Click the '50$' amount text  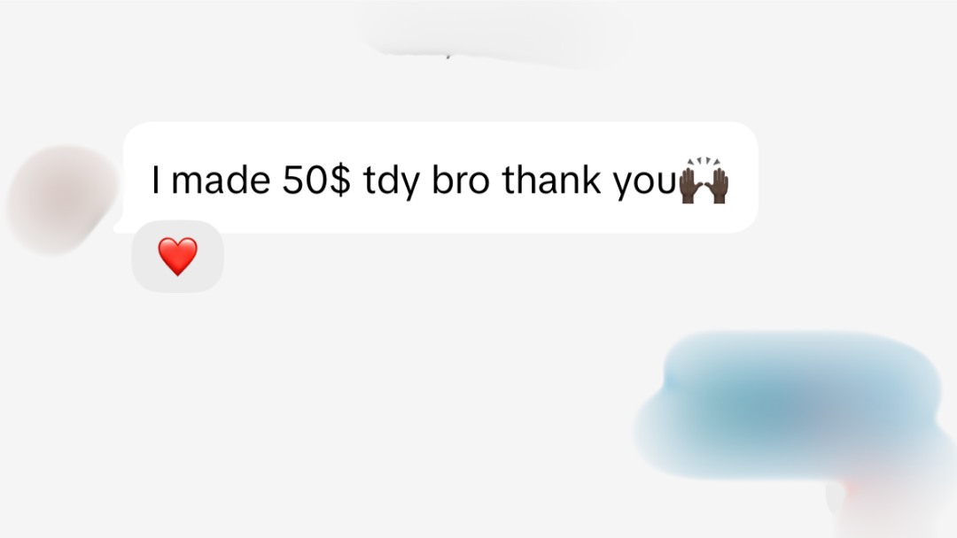pos(316,180)
